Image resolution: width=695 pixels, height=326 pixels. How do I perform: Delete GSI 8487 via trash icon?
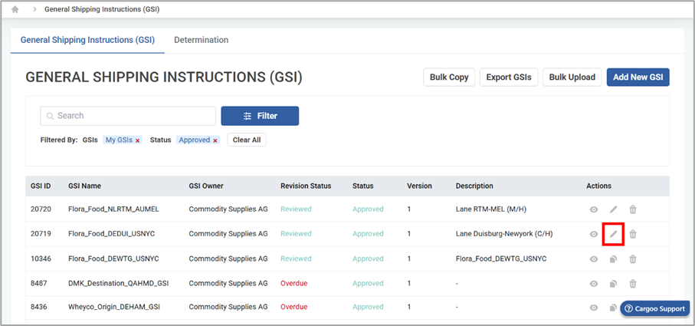click(x=633, y=283)
